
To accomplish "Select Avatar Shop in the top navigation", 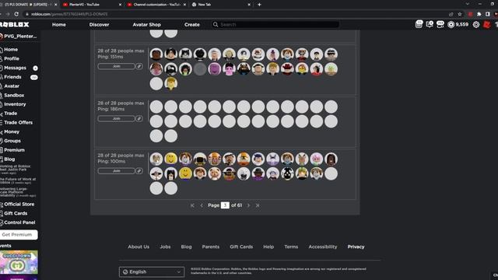I will pos(147,24).
